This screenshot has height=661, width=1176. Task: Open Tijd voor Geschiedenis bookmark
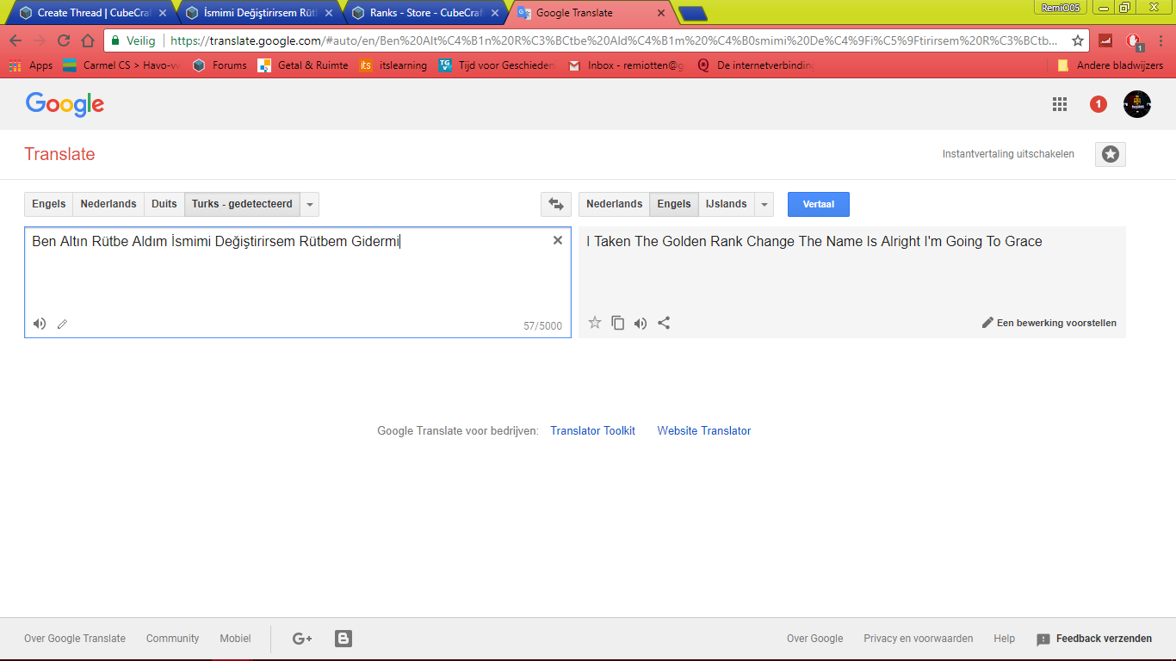pyautogui.click(x=498, y=65)
